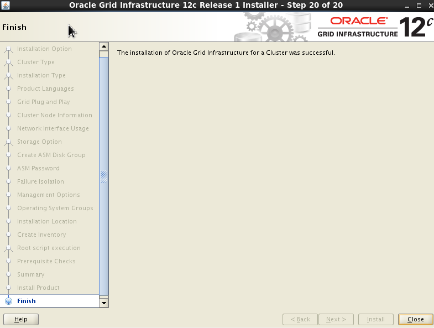Select the ASM Password step
Viewport: 434px width, 328px height.
click(x=38, y=169)
